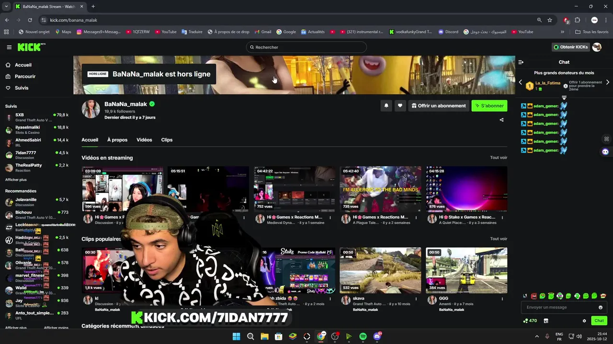Open the 05:42:40 stream video thumbnail
This screenshot has width=613, height=344.
pos(380,189)
